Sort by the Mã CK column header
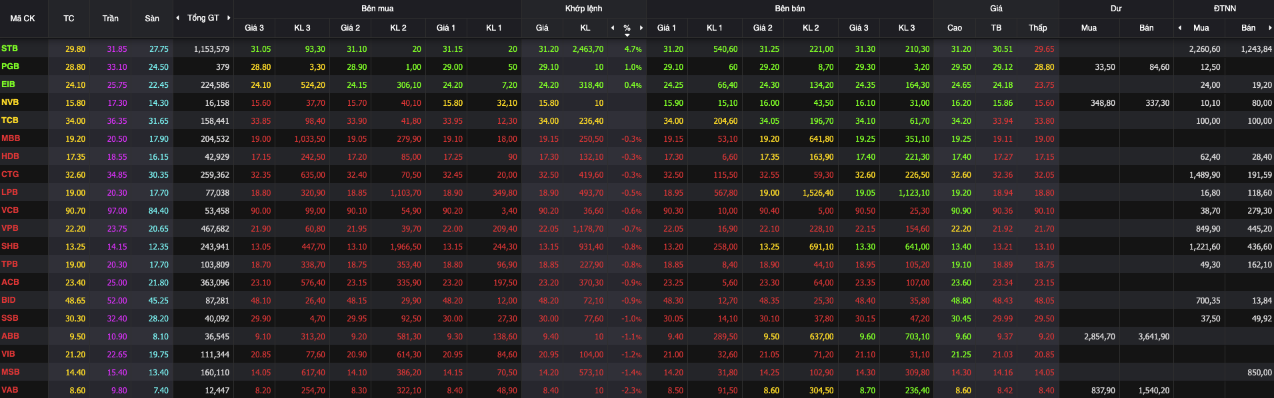The width and height of the screenshot is (1274, 398). (x=23, y=19)
